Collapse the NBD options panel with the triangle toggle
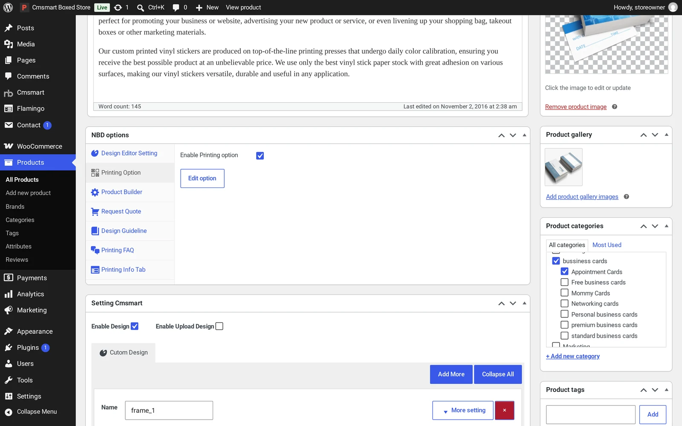 click(524, 135)
